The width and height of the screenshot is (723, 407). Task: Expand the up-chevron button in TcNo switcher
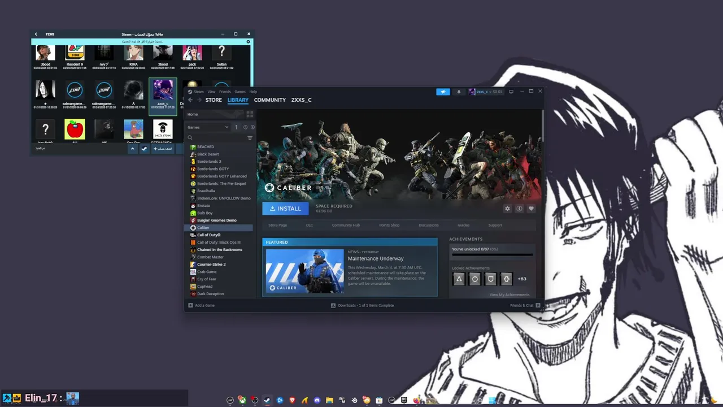[132, 149]
